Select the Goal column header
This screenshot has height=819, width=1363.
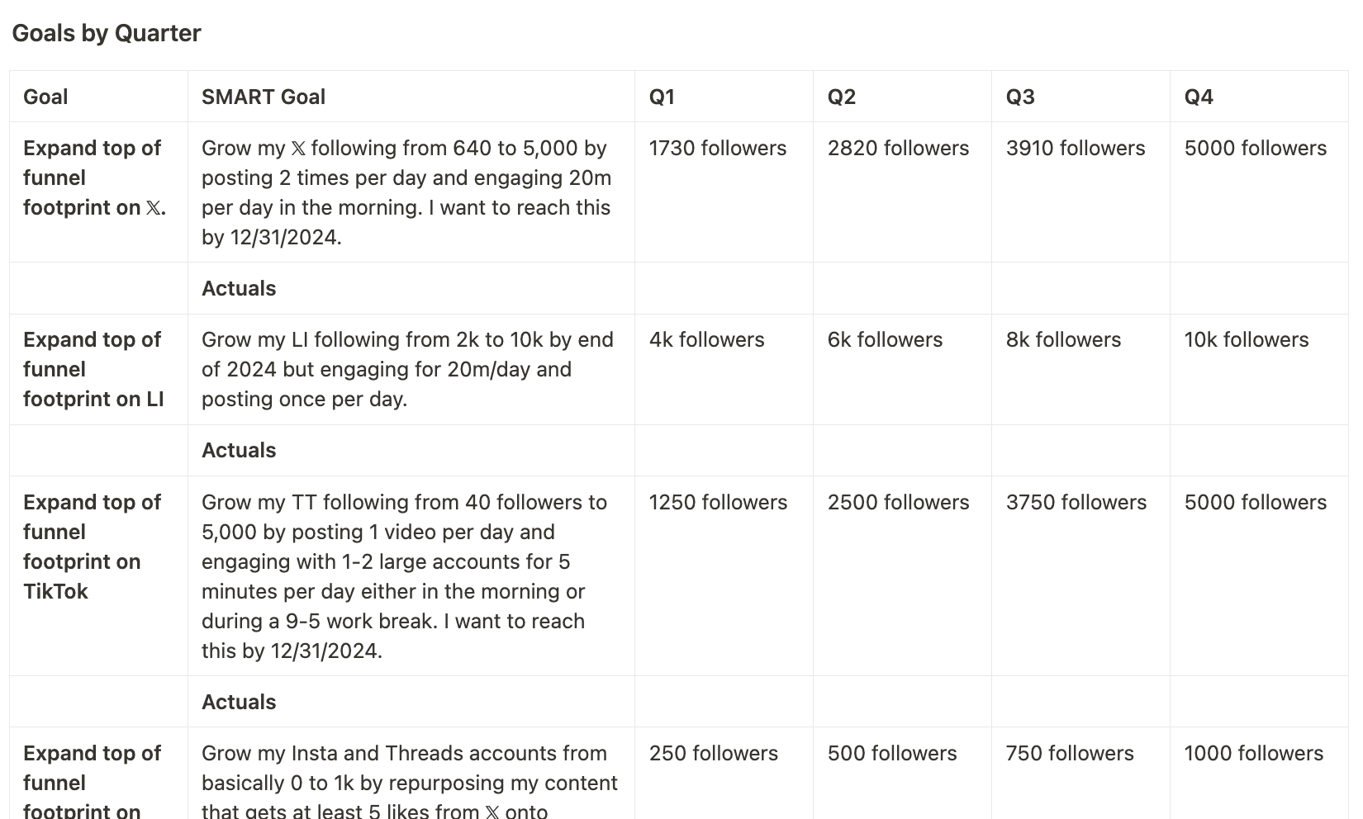(99, 97)
